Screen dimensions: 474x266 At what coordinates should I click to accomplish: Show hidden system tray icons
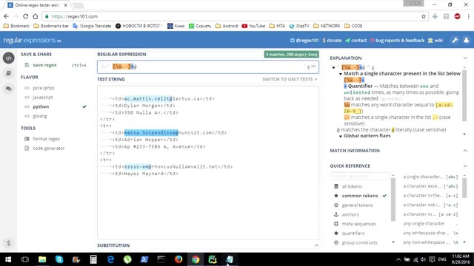(398, 259)
